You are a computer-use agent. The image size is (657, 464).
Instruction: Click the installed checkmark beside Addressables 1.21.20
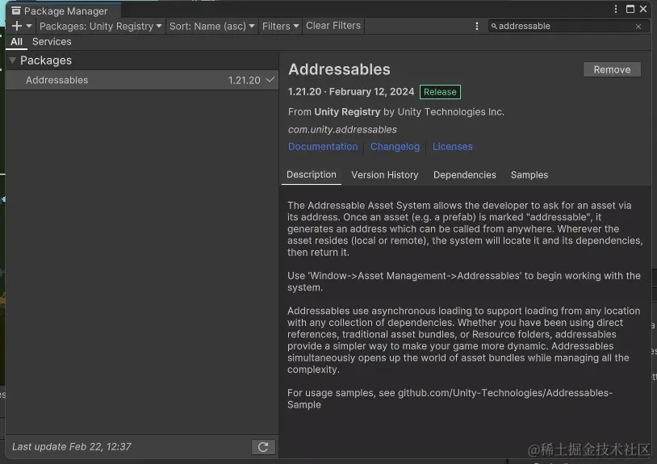(x=270, y=80)
